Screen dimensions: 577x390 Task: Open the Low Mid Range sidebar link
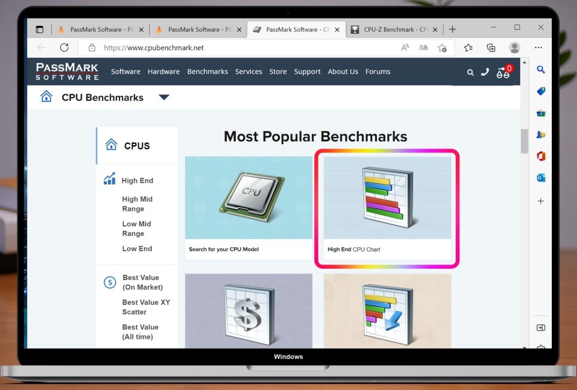(x=137, y=229)
